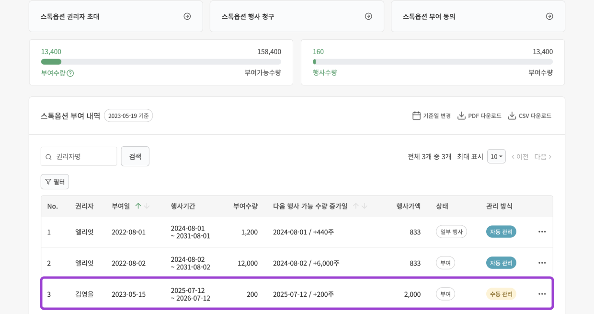Sort 다음 행사 가능 수량 증가일 ascending
Image resolution: width=594 pixels, height=314 pixels.
tap(355, 206)
